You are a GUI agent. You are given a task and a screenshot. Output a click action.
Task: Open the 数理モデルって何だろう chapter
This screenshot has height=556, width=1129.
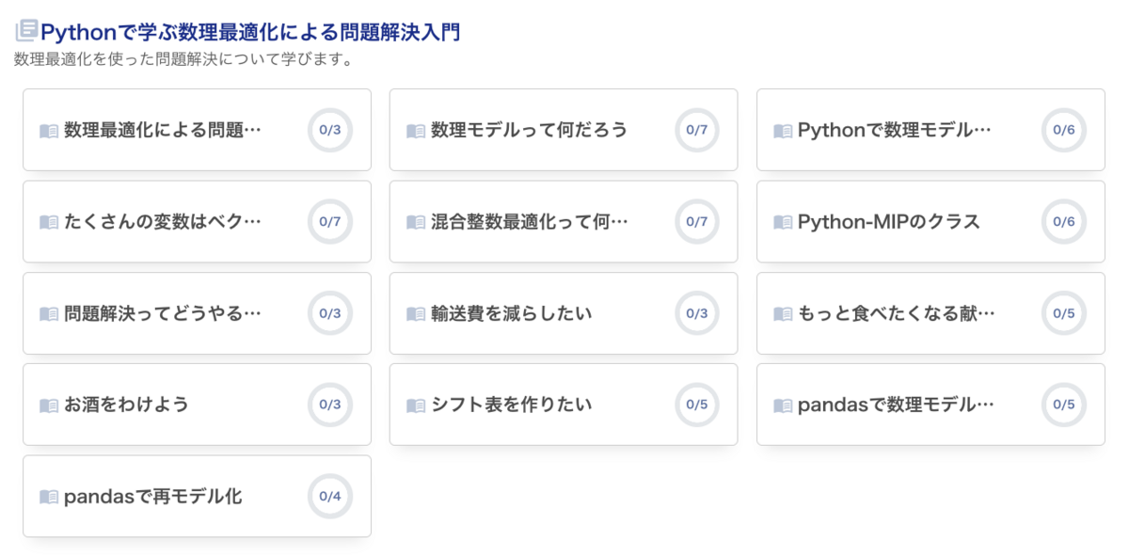(x=529, y=130)
